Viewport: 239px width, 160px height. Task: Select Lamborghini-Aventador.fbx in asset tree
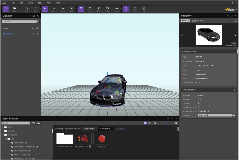point(25,147)
